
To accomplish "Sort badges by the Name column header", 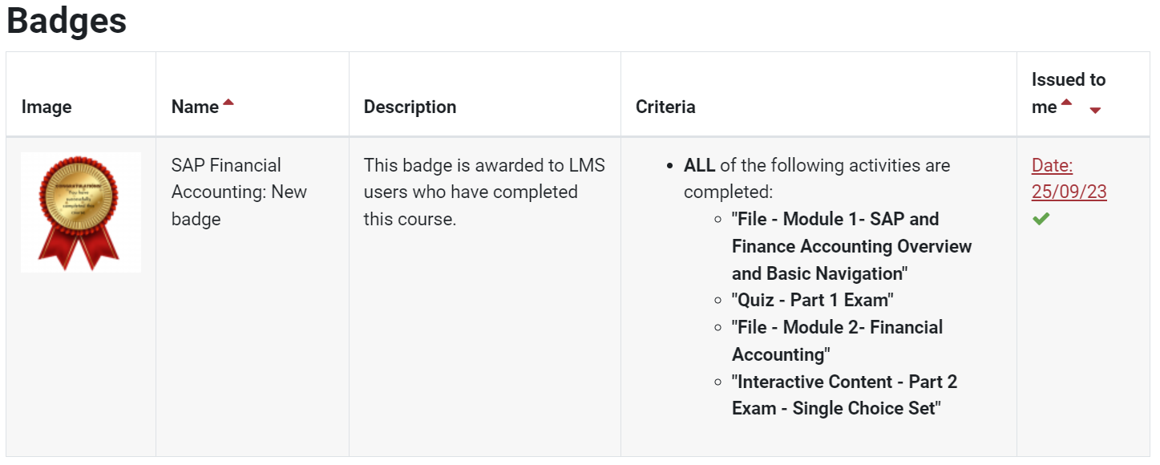I will click(195, 107).
